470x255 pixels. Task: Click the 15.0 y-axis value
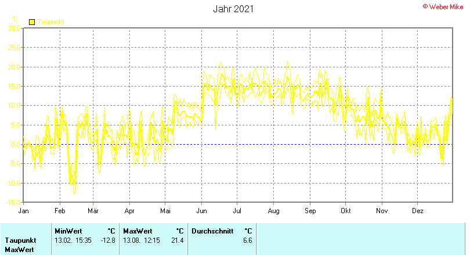[x=14, y=87]
